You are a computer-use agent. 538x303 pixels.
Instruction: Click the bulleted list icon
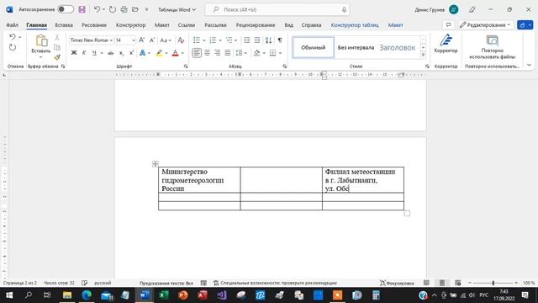[197, 40]
